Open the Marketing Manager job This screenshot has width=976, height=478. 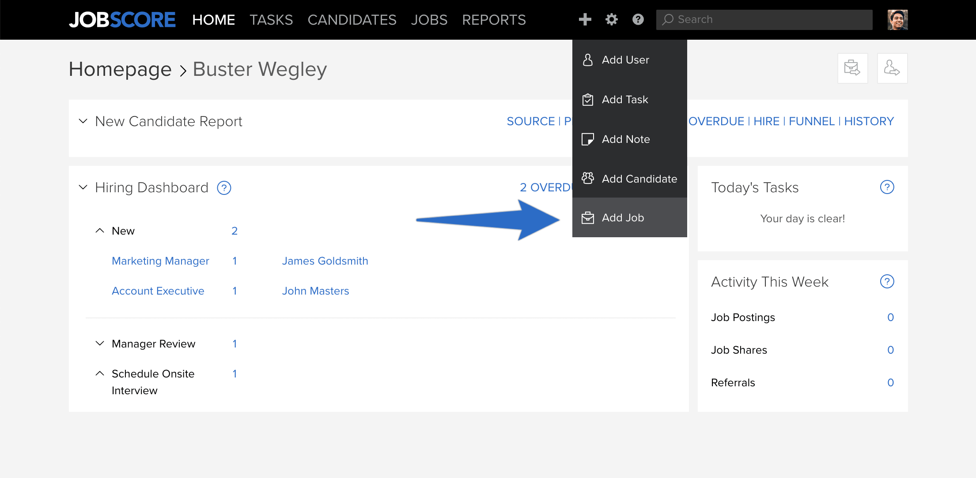tap(160, 261)
